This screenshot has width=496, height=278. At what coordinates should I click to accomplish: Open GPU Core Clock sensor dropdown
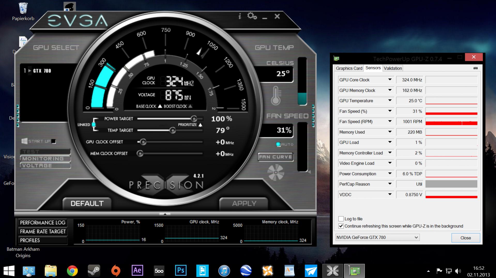pos(390,80)
